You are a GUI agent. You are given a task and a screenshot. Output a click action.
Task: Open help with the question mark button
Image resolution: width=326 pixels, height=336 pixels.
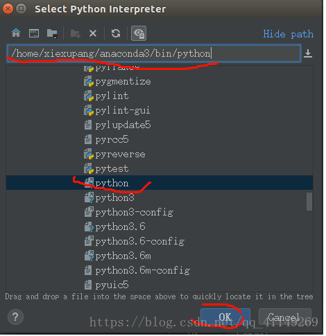(15, 317)
